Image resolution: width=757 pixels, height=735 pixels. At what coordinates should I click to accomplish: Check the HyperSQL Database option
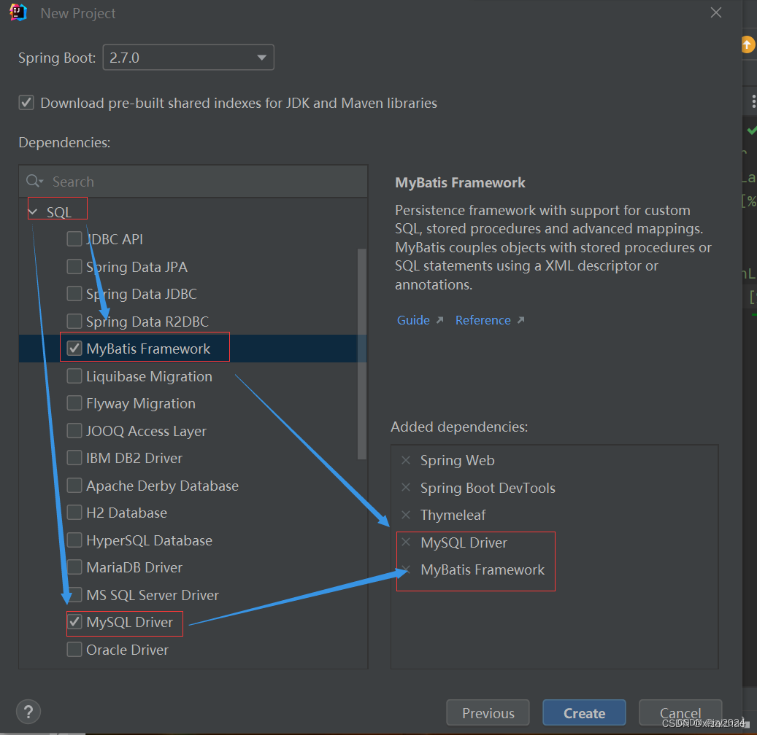tap(74, 540)
